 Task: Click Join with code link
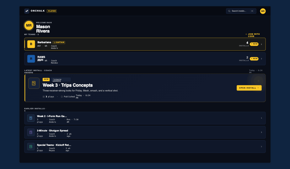(x=254, y=35)
